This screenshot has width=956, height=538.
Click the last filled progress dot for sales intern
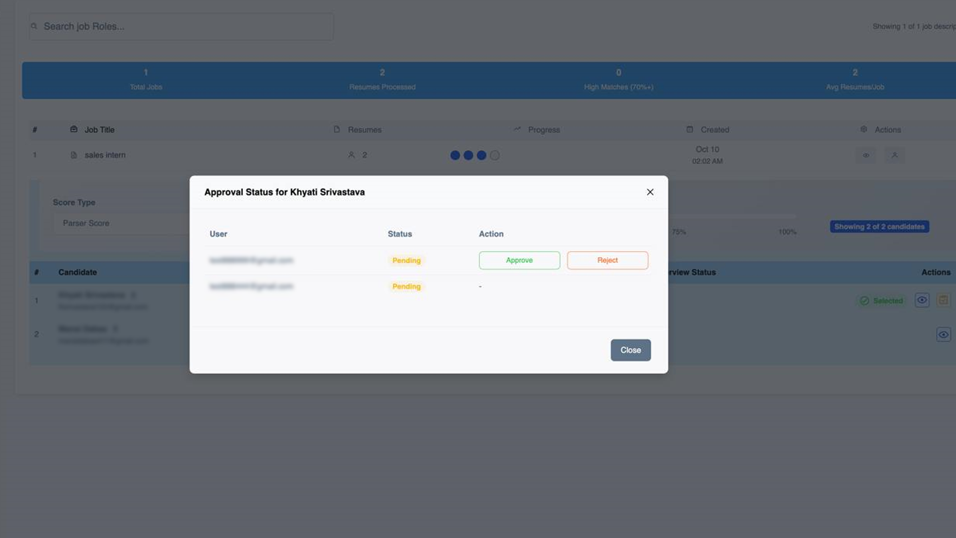click(481, 155)
